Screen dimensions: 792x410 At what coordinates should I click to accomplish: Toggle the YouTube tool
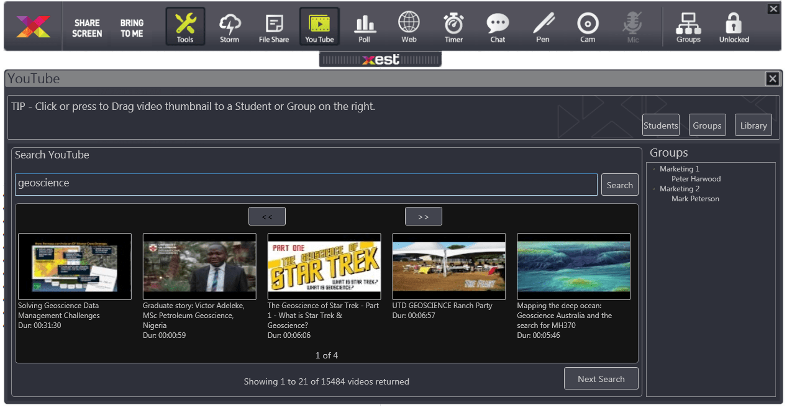(319, 26)
